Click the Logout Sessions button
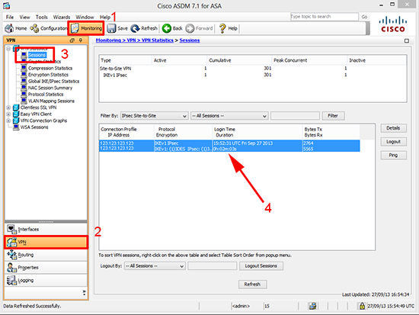This screenshot has height=315, width=419. [261, 266]
